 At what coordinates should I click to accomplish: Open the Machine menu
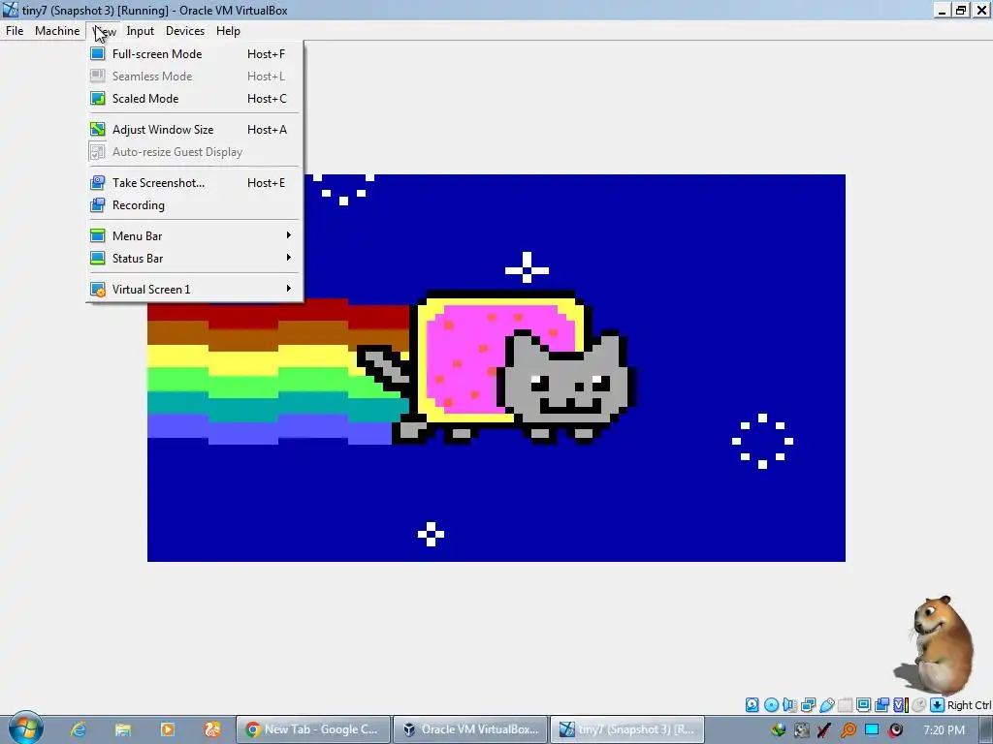[x=57, y=30]
